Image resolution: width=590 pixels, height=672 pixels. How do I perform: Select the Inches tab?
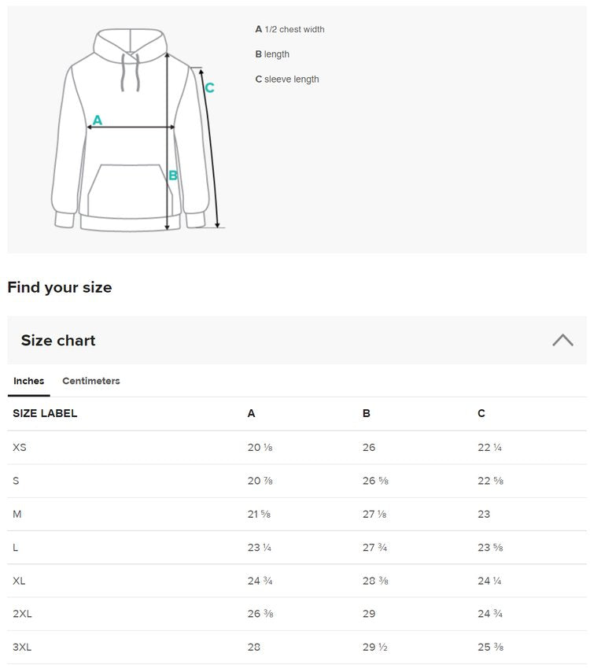29,381
